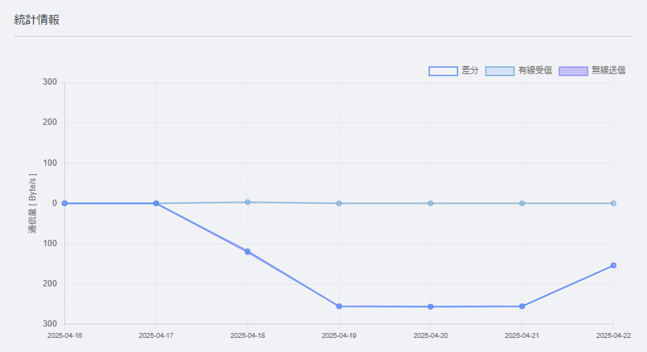The width and height of the screenshot is (647, 352).
Task: Select the 2025-04-19 blue data point near 255
Action: point(339,306)
